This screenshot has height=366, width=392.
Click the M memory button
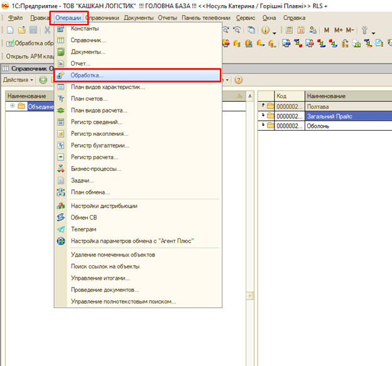327,30
